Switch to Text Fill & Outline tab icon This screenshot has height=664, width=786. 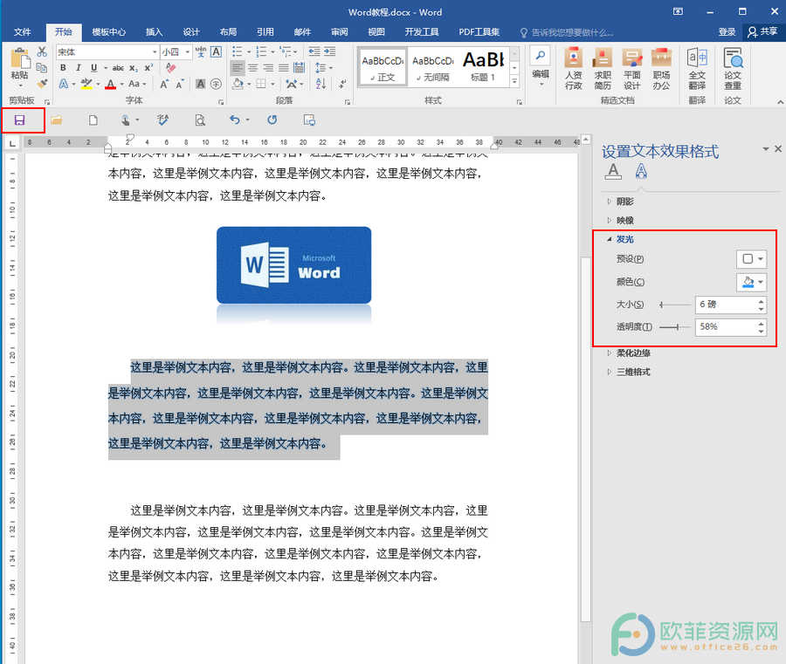(613, 171)
